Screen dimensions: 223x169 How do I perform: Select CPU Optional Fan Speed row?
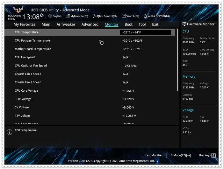(x=90, y=66)
